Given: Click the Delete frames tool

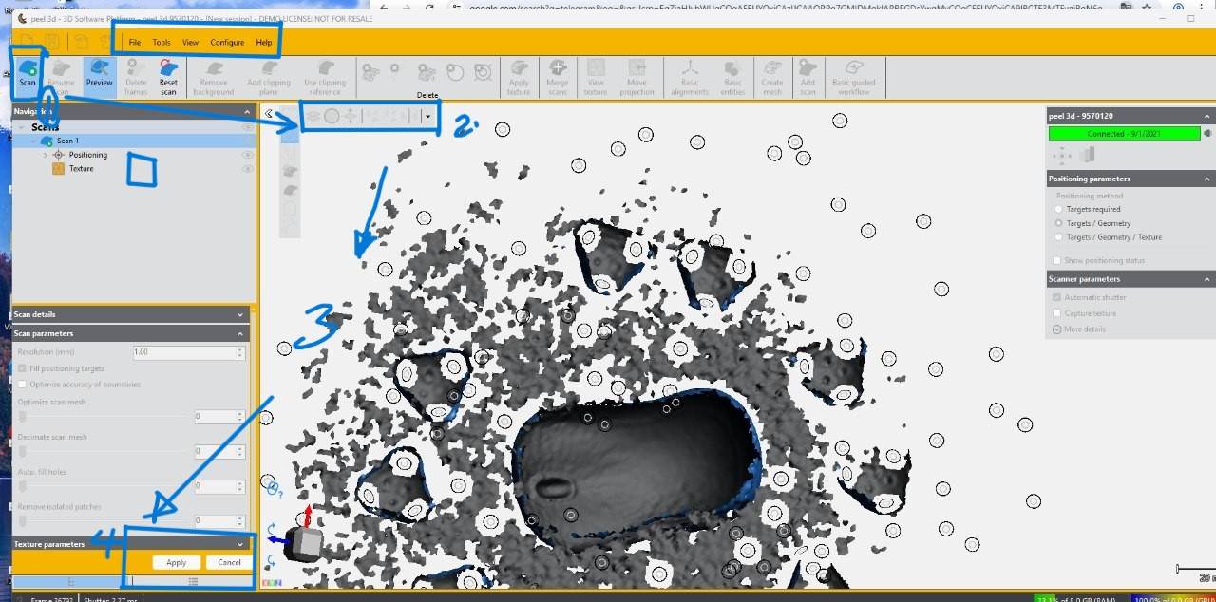Looking at the screenshot, I should click(136, 78).
